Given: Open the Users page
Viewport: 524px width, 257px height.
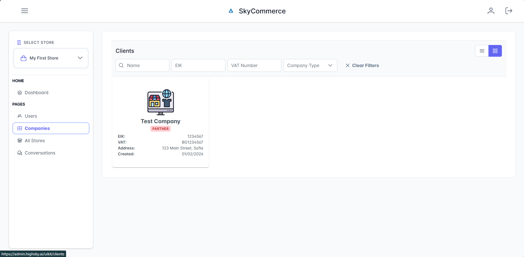Looking at the screenshot, I should [51, 116].
